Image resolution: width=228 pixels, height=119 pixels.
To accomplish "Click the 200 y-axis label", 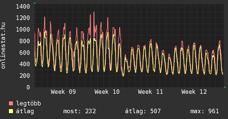I will point(25,76).
